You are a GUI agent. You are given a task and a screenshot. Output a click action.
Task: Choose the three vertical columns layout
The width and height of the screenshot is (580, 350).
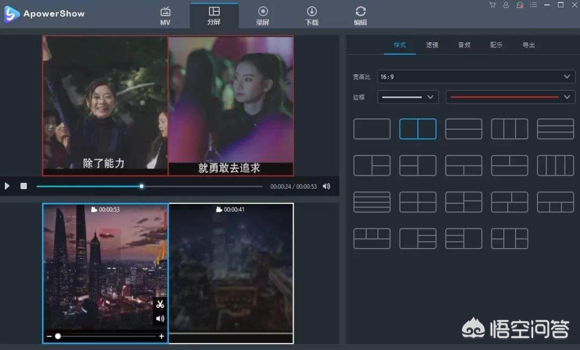509,129
